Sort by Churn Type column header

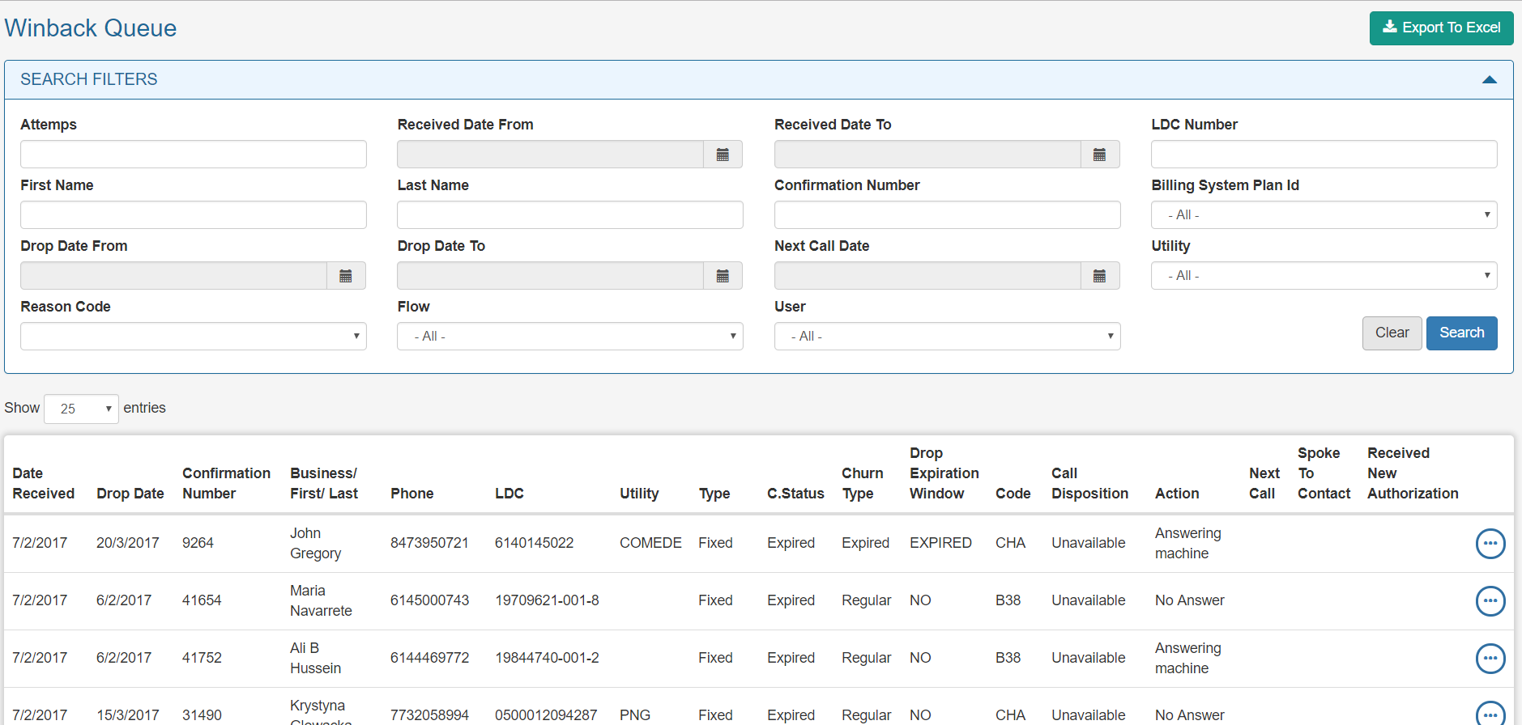(862, 483)
